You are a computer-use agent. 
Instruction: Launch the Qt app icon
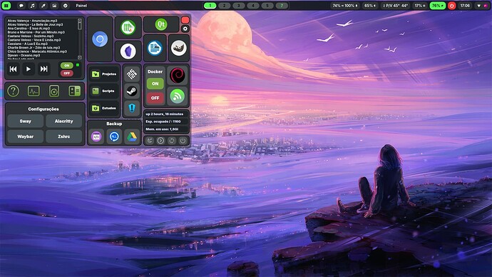161,24
